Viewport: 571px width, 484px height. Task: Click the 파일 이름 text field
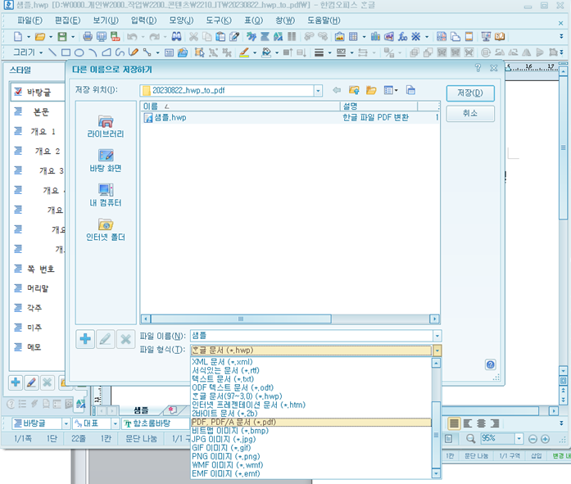(x=312, y=336)
